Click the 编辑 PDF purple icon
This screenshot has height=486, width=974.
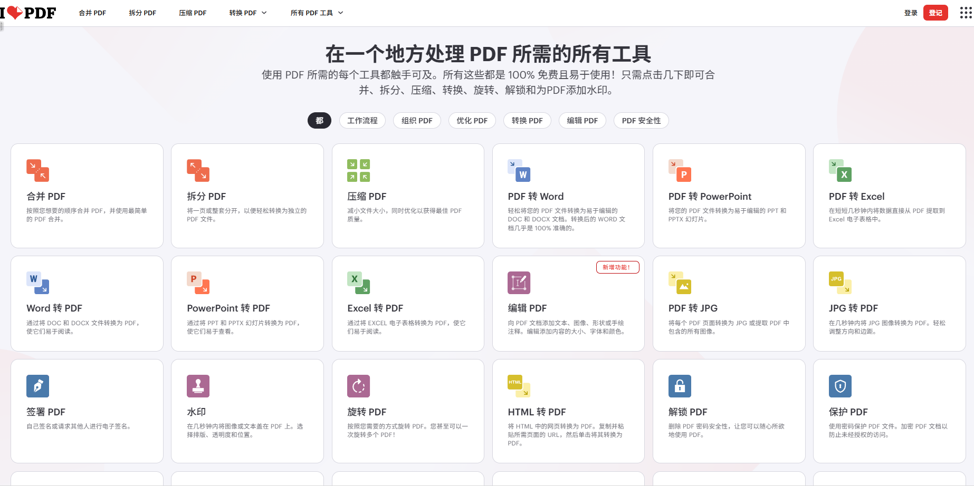click(519, 283)
